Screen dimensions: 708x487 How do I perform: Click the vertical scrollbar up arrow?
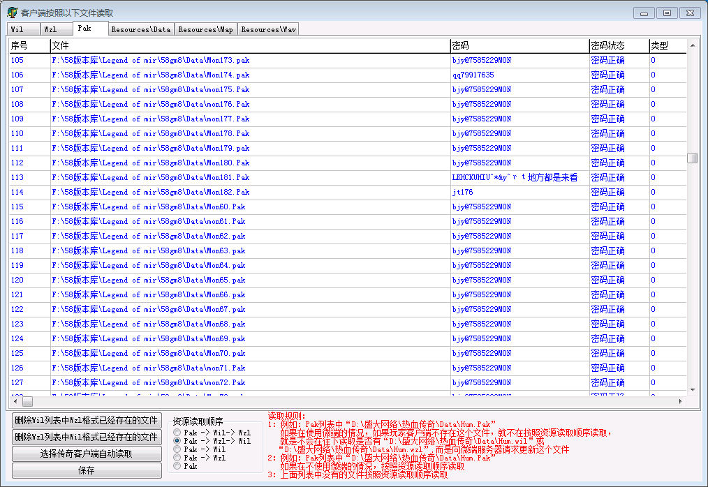click(x=693, y=45)
